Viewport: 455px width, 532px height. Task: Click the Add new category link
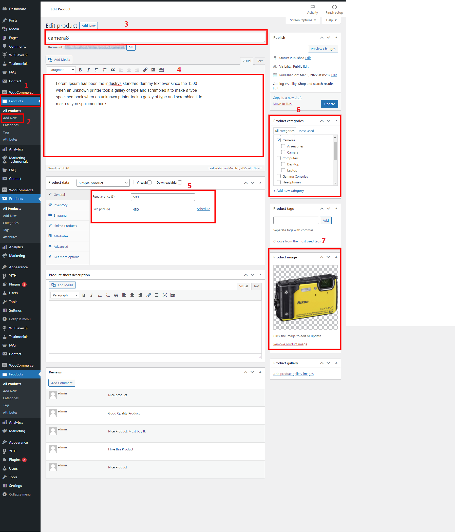289,191
